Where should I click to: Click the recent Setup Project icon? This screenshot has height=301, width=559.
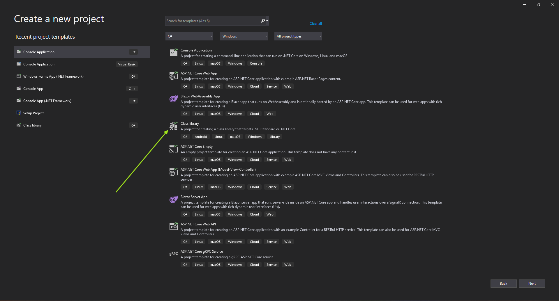click(19, 113)
